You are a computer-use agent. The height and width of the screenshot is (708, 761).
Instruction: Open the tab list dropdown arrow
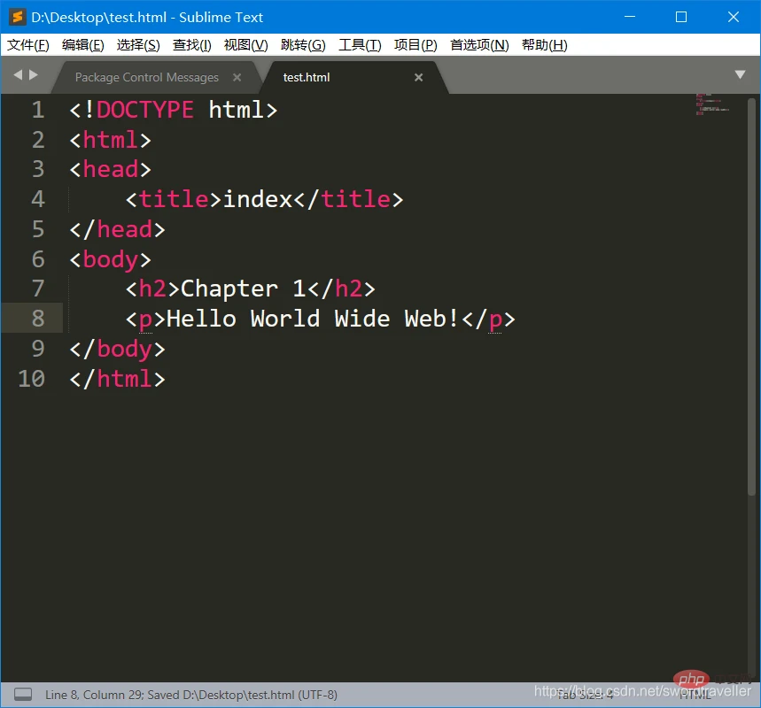click(x=740, y=74)
